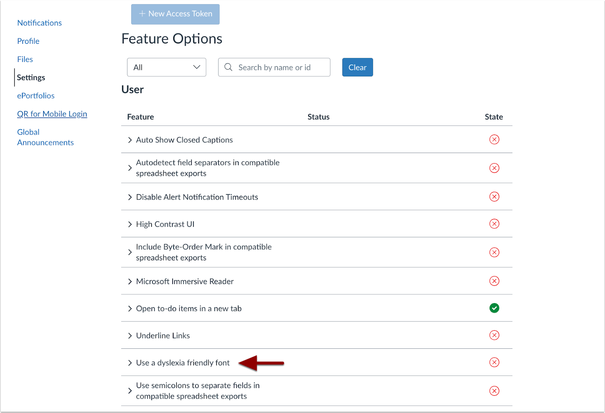605x413 pixels.
Task: Click the red state icon for Underline Links
Action: (x=495, y=335)
